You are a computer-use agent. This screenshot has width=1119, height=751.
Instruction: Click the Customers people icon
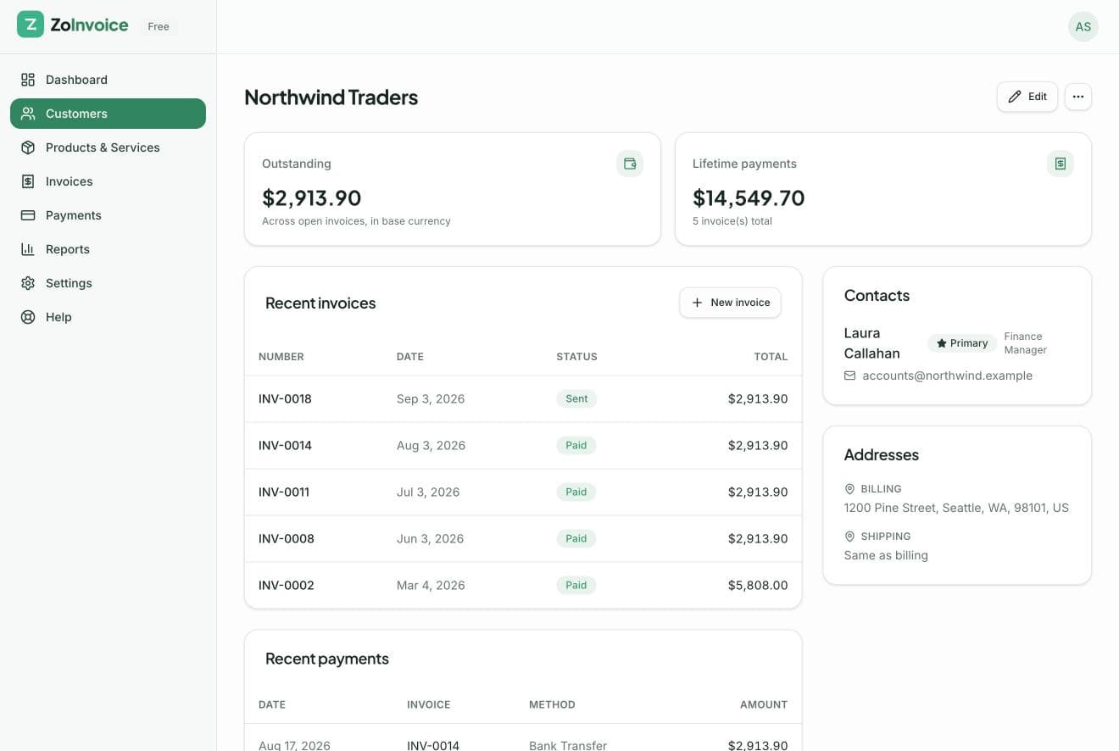tap(28, 114)
